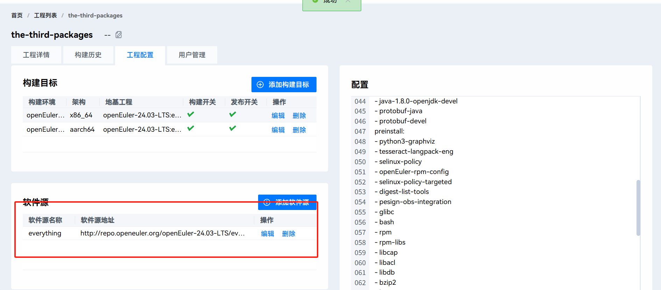661x290 pixels.
Task: Edit the aarch64 build target
Action: pyautogui.click(x=278, y=130)
